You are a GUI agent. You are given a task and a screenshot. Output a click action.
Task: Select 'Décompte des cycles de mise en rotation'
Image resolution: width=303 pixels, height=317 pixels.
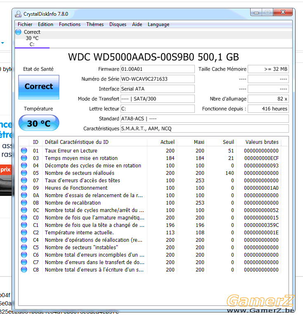point(93,166)
